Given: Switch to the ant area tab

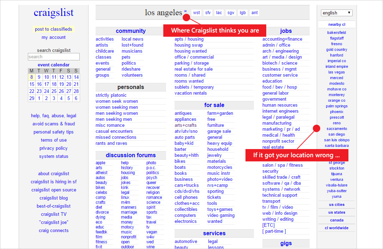Looking at the screenshot, I should (255, 13).
